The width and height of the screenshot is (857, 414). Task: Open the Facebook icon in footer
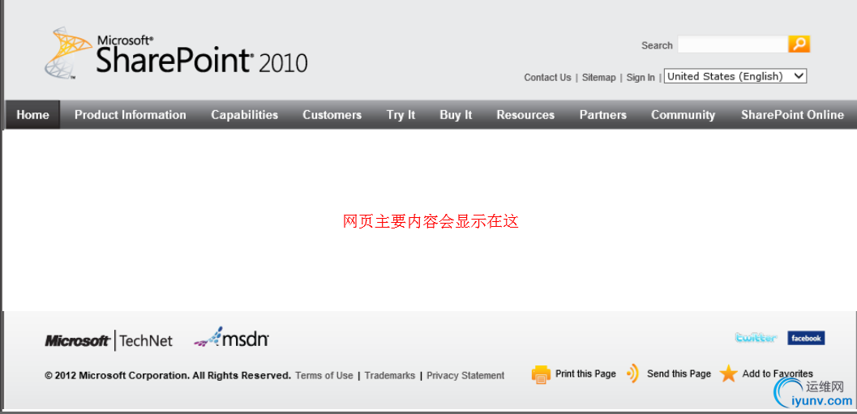806,338
